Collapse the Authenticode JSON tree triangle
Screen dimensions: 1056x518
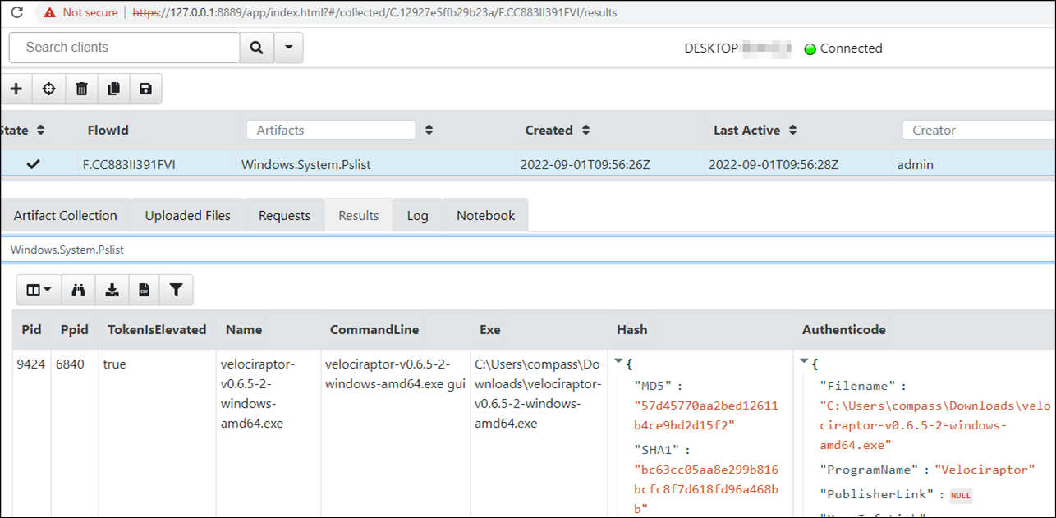(805, 361)
